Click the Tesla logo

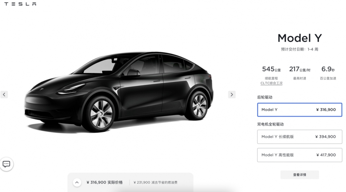[x=20, y=4]
